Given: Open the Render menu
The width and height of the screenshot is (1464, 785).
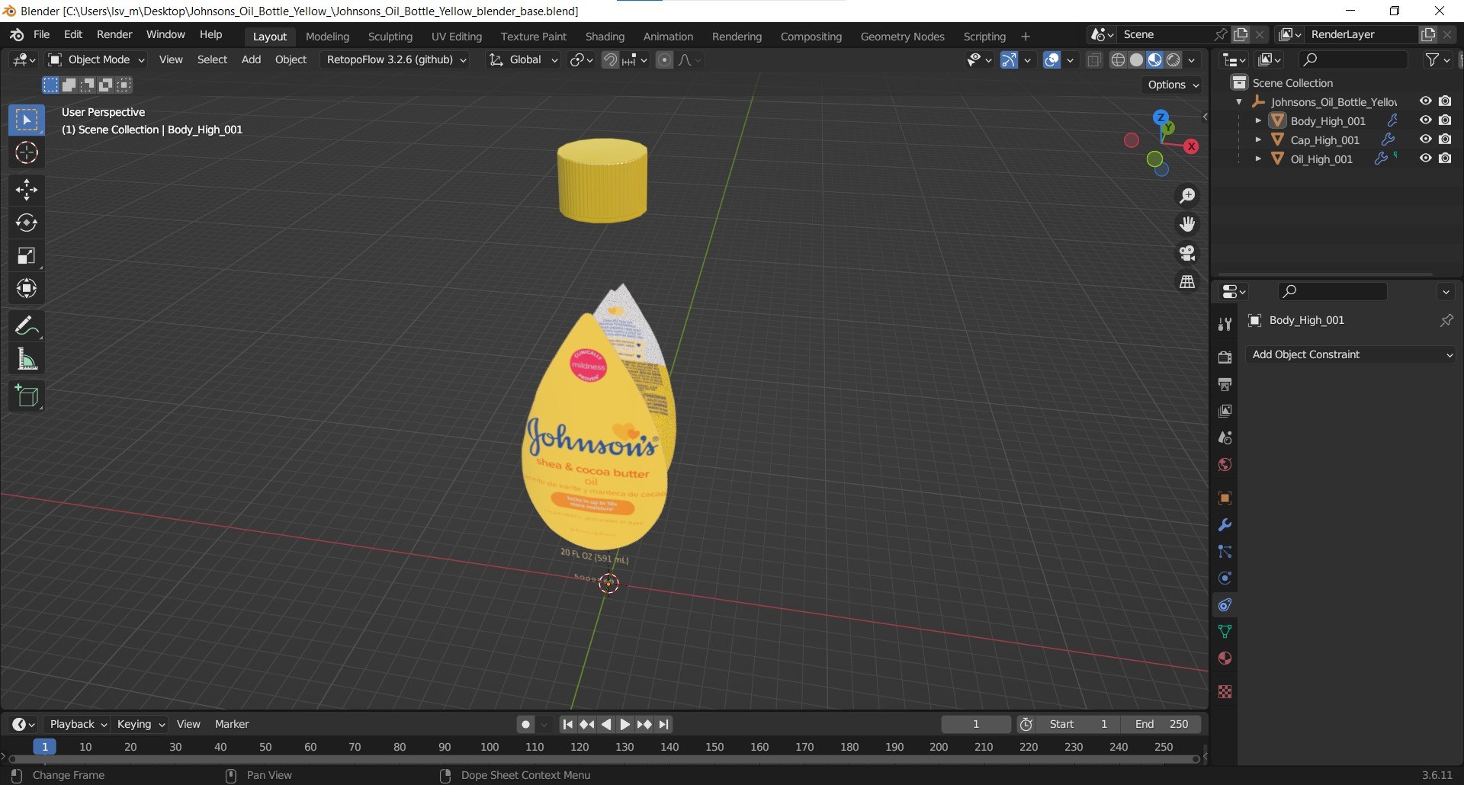Looking at the screenshot, I should coord(114,35).
